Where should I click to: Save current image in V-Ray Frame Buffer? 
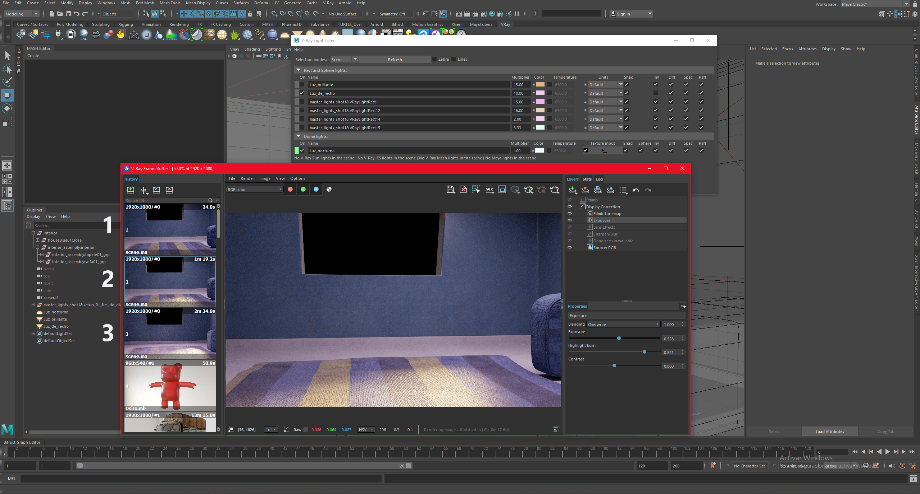(450, 190)
